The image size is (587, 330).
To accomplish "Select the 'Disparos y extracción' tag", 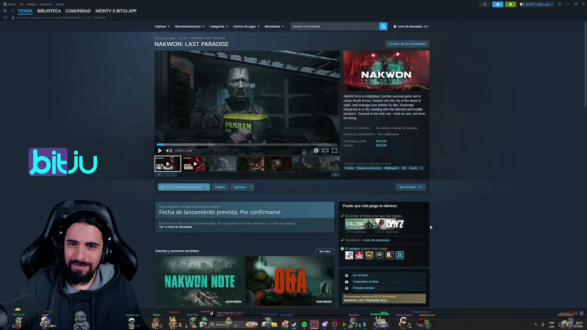I will [369, 168].
